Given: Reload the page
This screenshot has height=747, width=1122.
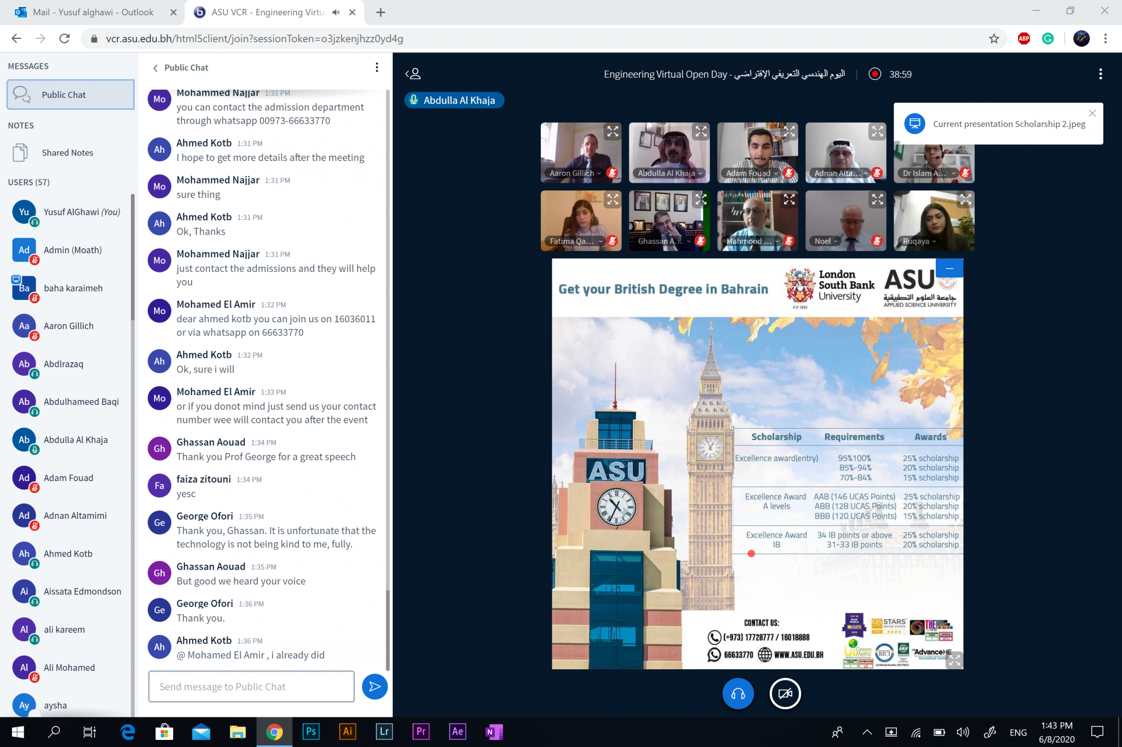Looking at the screenshot, I should click(65, 38).
